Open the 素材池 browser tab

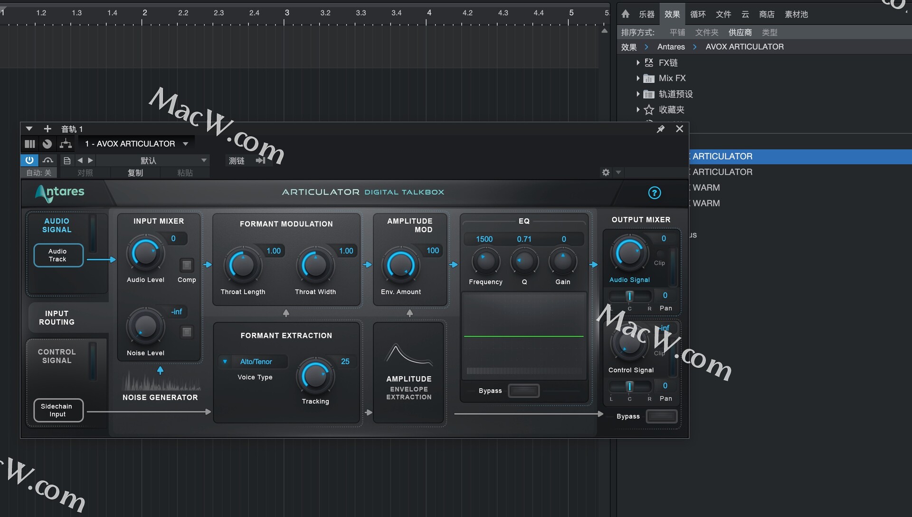pyautogui.click(x=797, y=14)
